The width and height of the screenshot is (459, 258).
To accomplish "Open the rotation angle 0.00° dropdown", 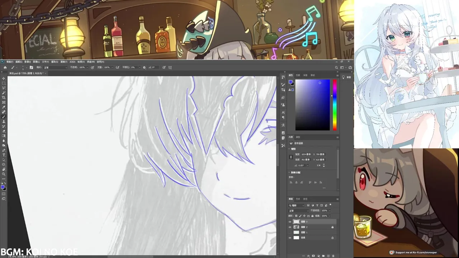I will 308,165.
